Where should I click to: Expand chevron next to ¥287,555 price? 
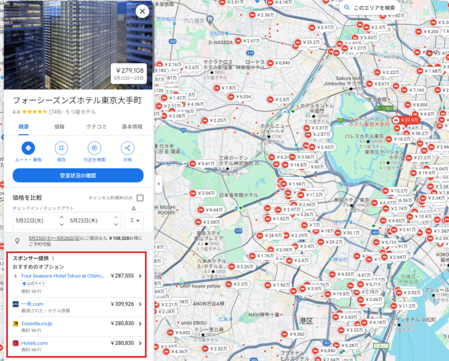tap(140, 276)
